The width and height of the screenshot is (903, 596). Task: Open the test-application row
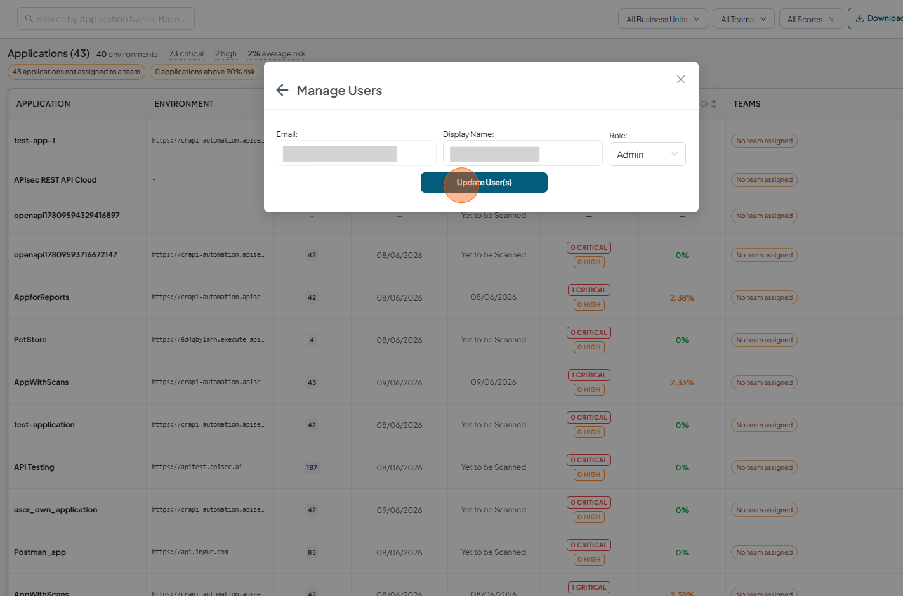[x=44, y=425]
